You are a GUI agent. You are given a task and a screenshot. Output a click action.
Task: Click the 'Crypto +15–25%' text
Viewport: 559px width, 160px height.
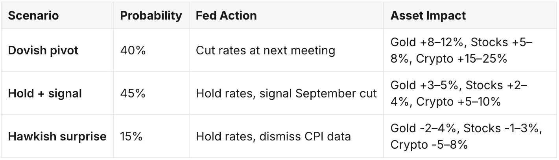tap(461, 59)
